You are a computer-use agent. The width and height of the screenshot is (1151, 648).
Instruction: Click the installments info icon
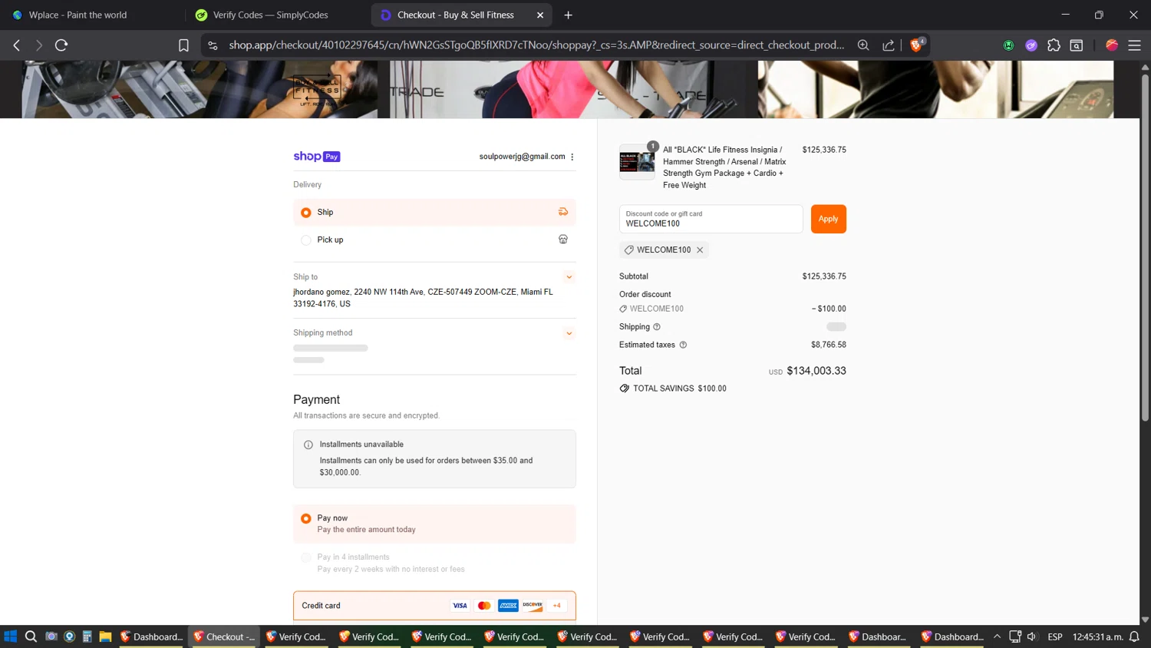[x=308, y=445]
